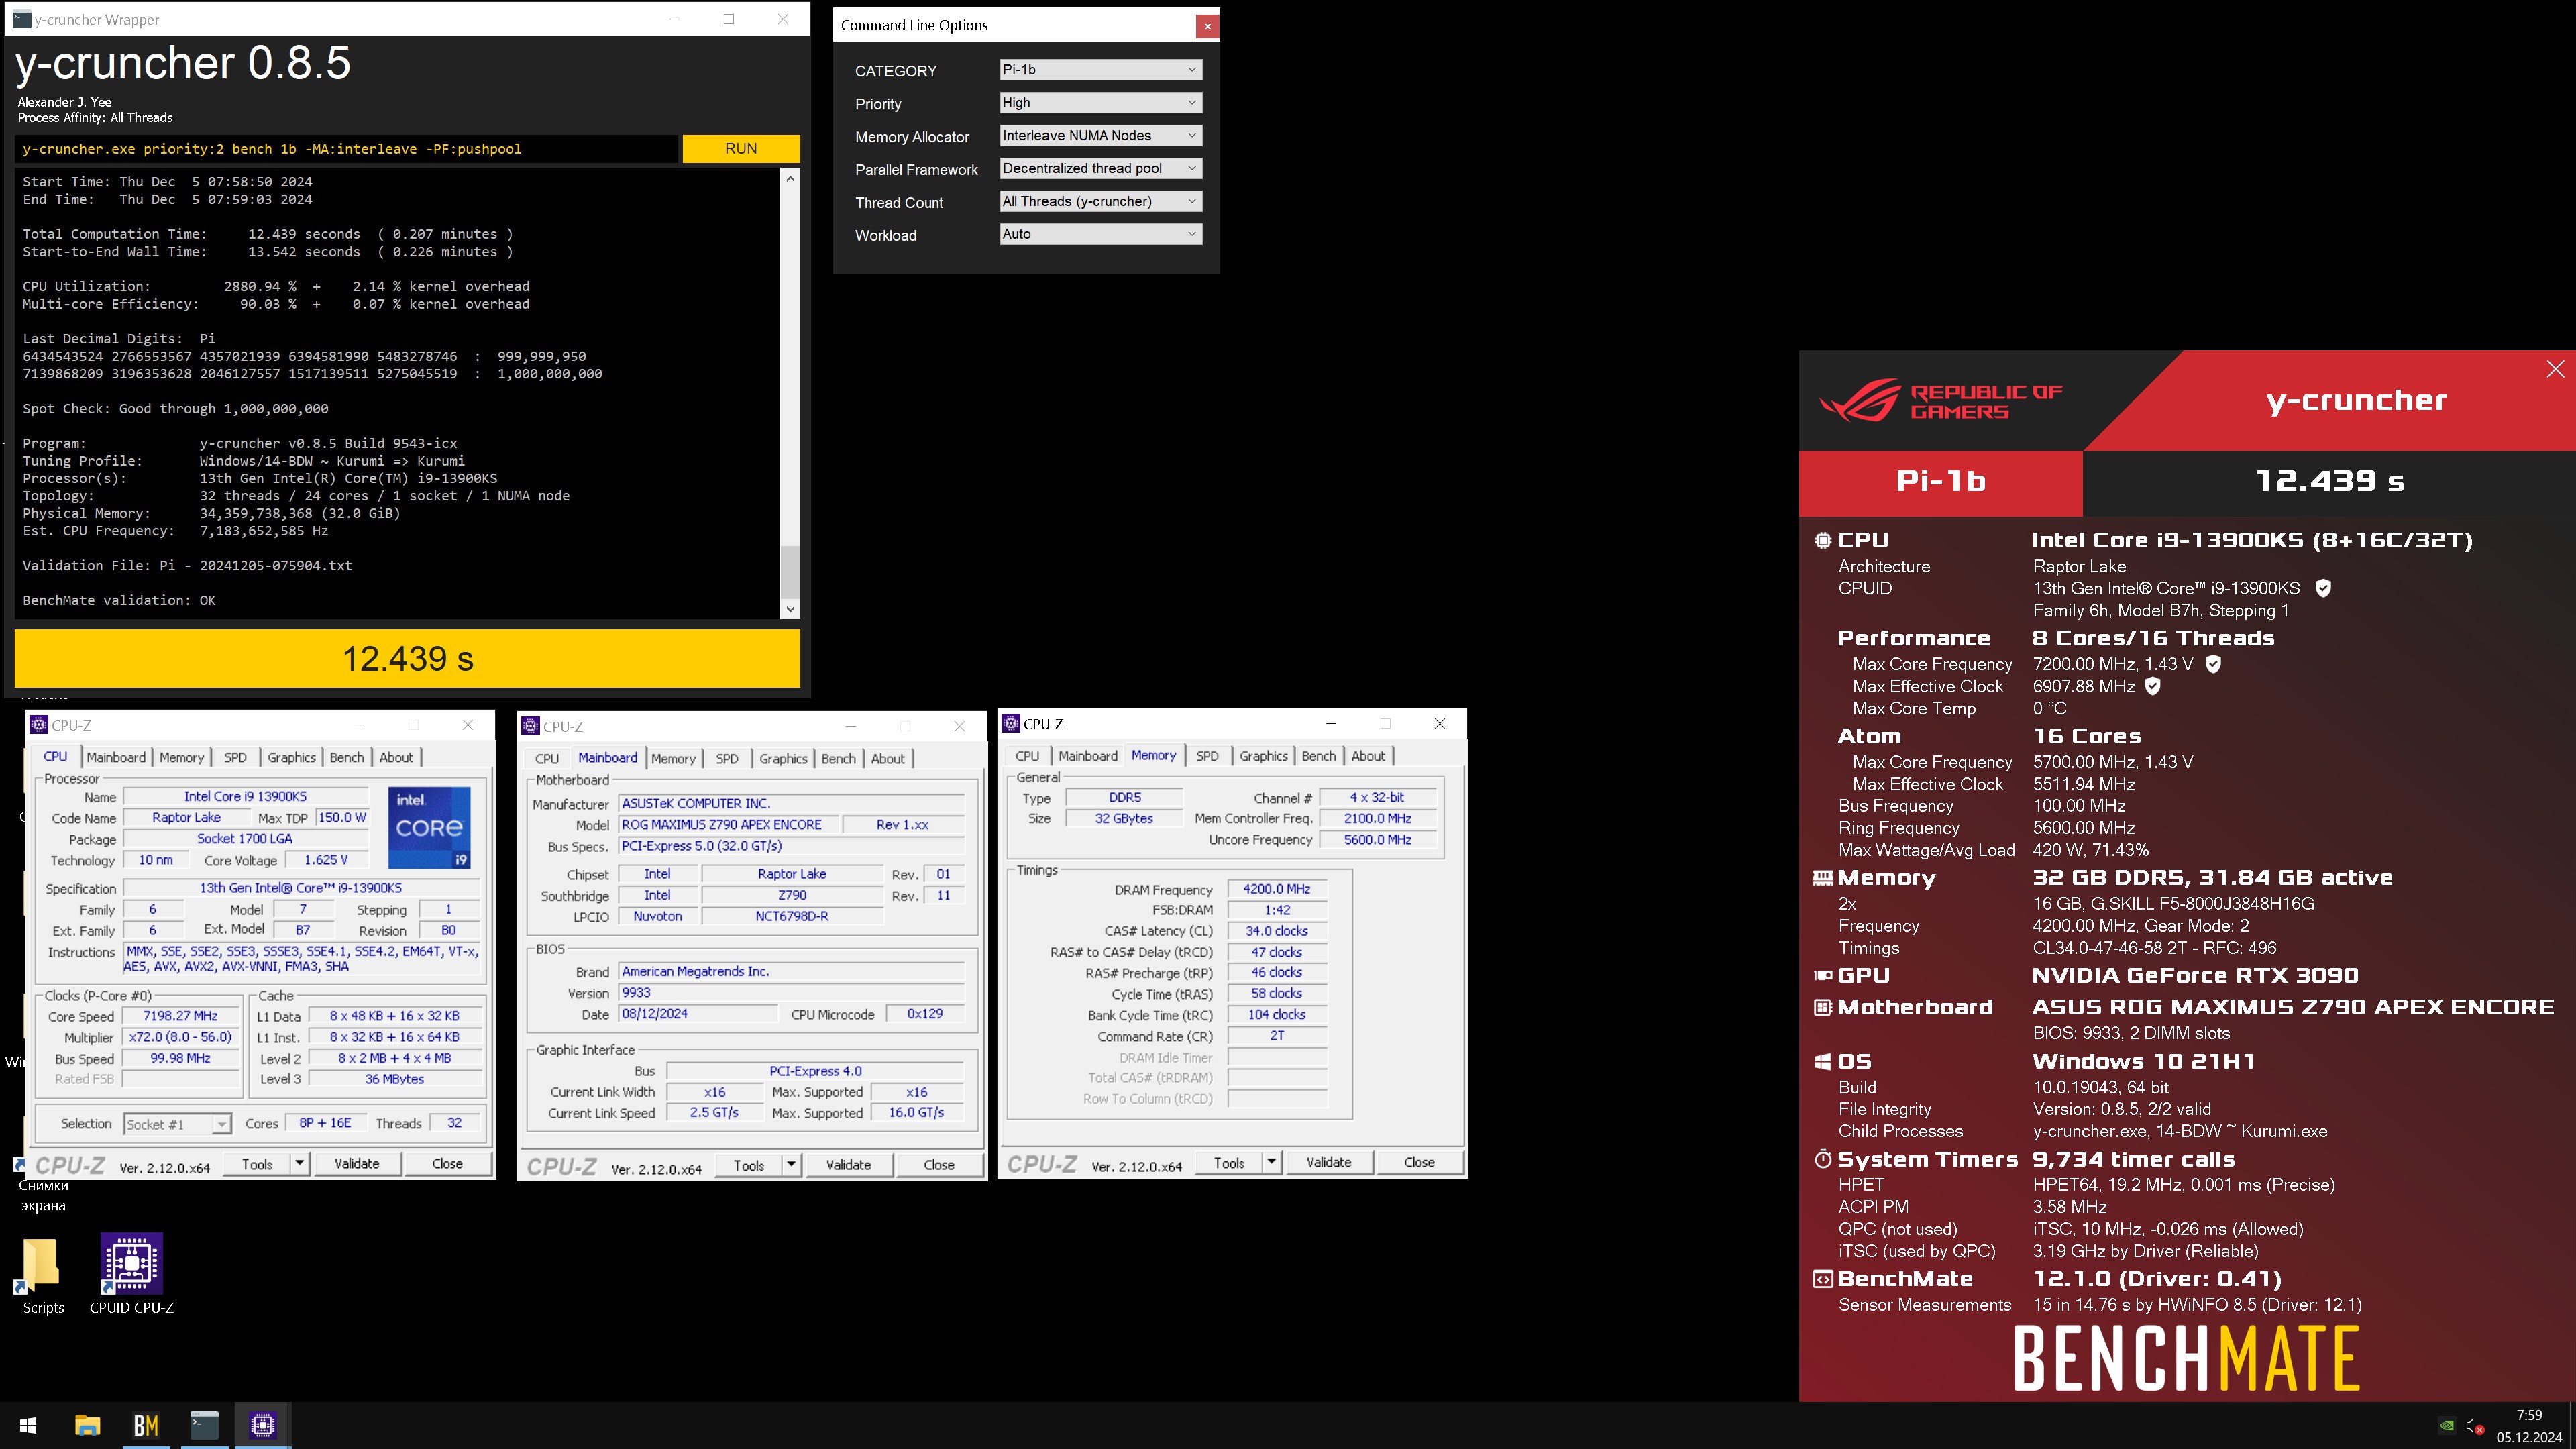Click the Max Effective Clock verified shield

(2153, 686)
